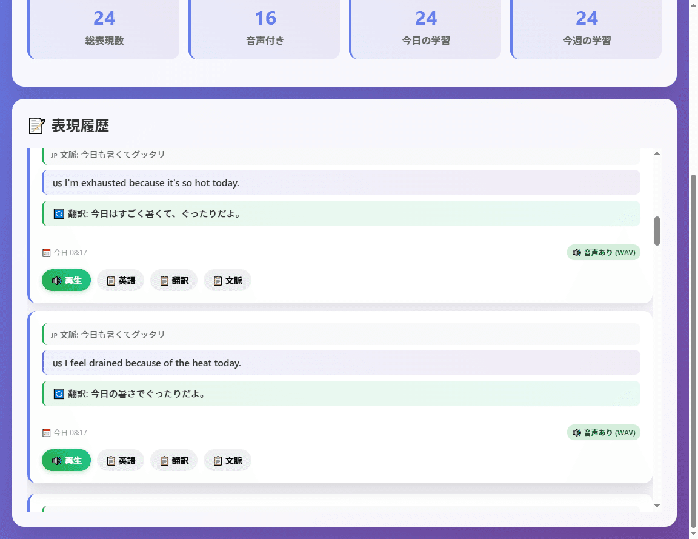698x539 pixels.
Task: Click the JP icon on the first 文脈 line
Action: [54, 155]
